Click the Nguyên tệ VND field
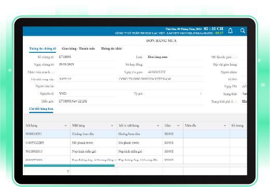 point(86,94)
